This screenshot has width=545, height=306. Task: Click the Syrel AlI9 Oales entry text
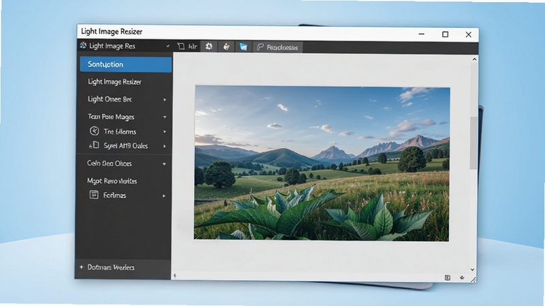pos(125,146)
